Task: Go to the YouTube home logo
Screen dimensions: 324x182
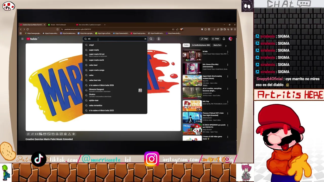Action: click(32, 39)
